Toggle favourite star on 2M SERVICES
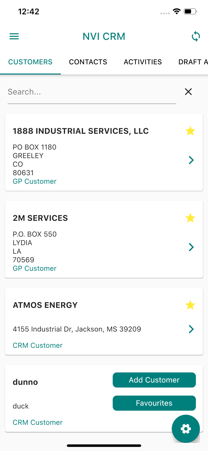 [x=190, y=218]
